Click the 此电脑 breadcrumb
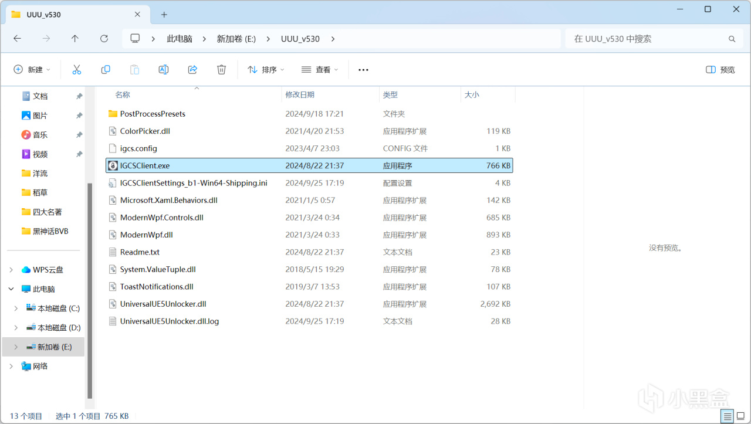This screenshot has height=424, width=751. click(x=180, y=39)
